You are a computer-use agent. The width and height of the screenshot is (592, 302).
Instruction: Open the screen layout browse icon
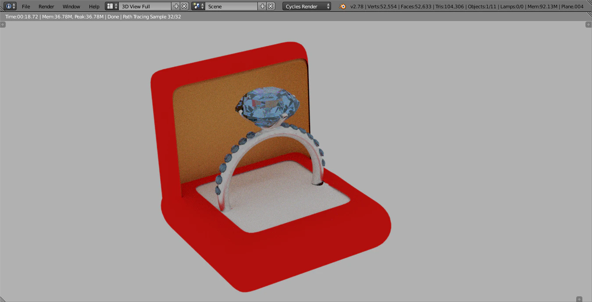pos(112,6)
